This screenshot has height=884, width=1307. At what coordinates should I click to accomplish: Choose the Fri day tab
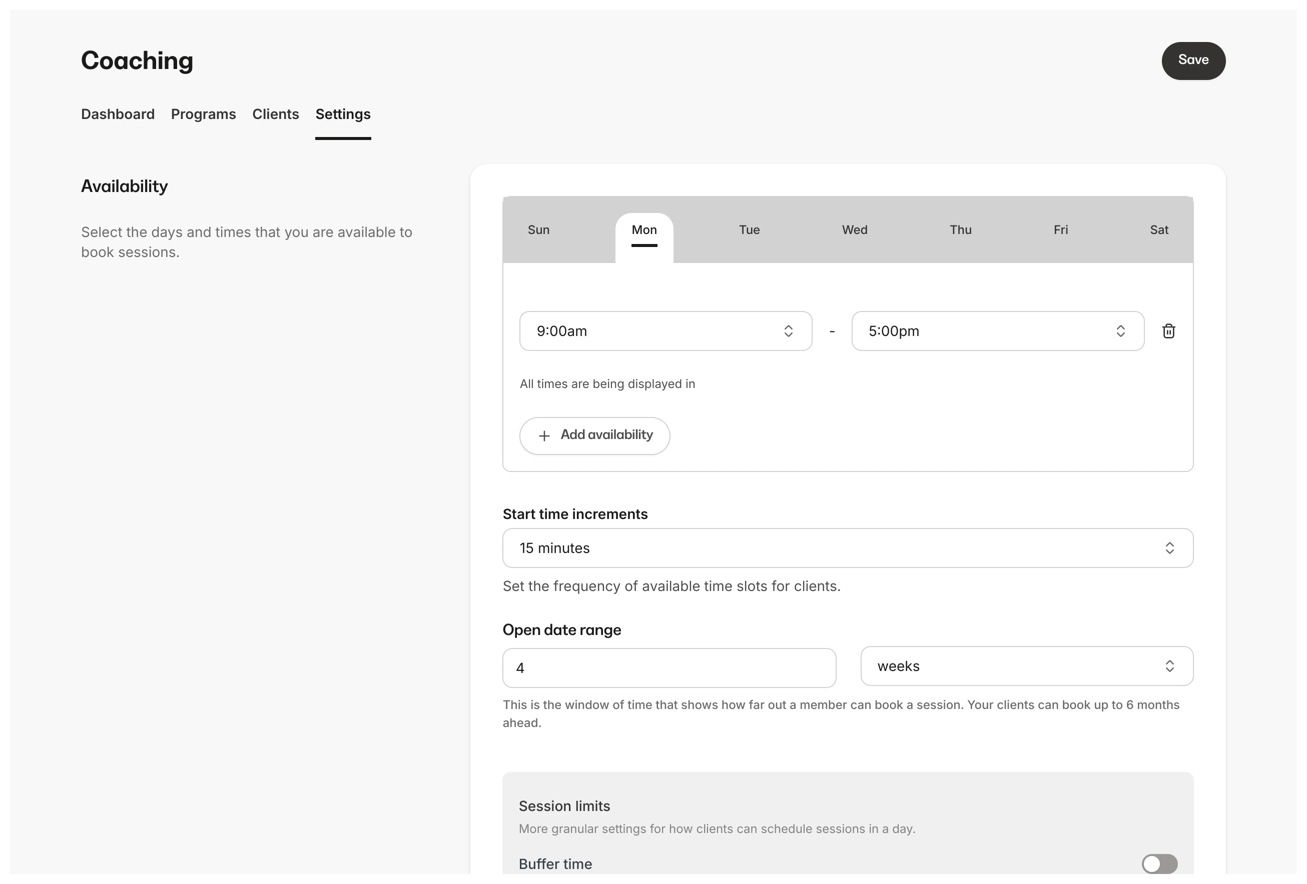point(1060,230)
